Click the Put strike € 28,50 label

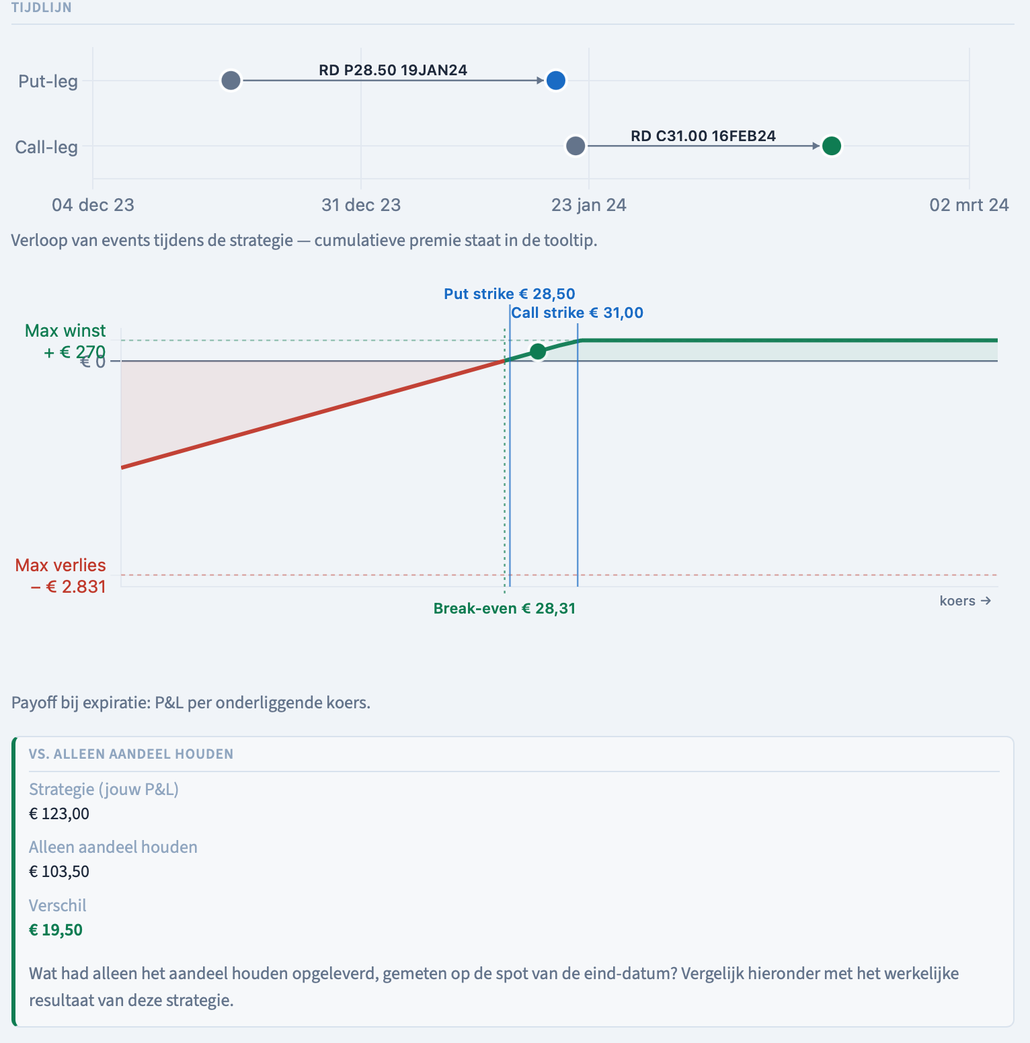point(510,294)
